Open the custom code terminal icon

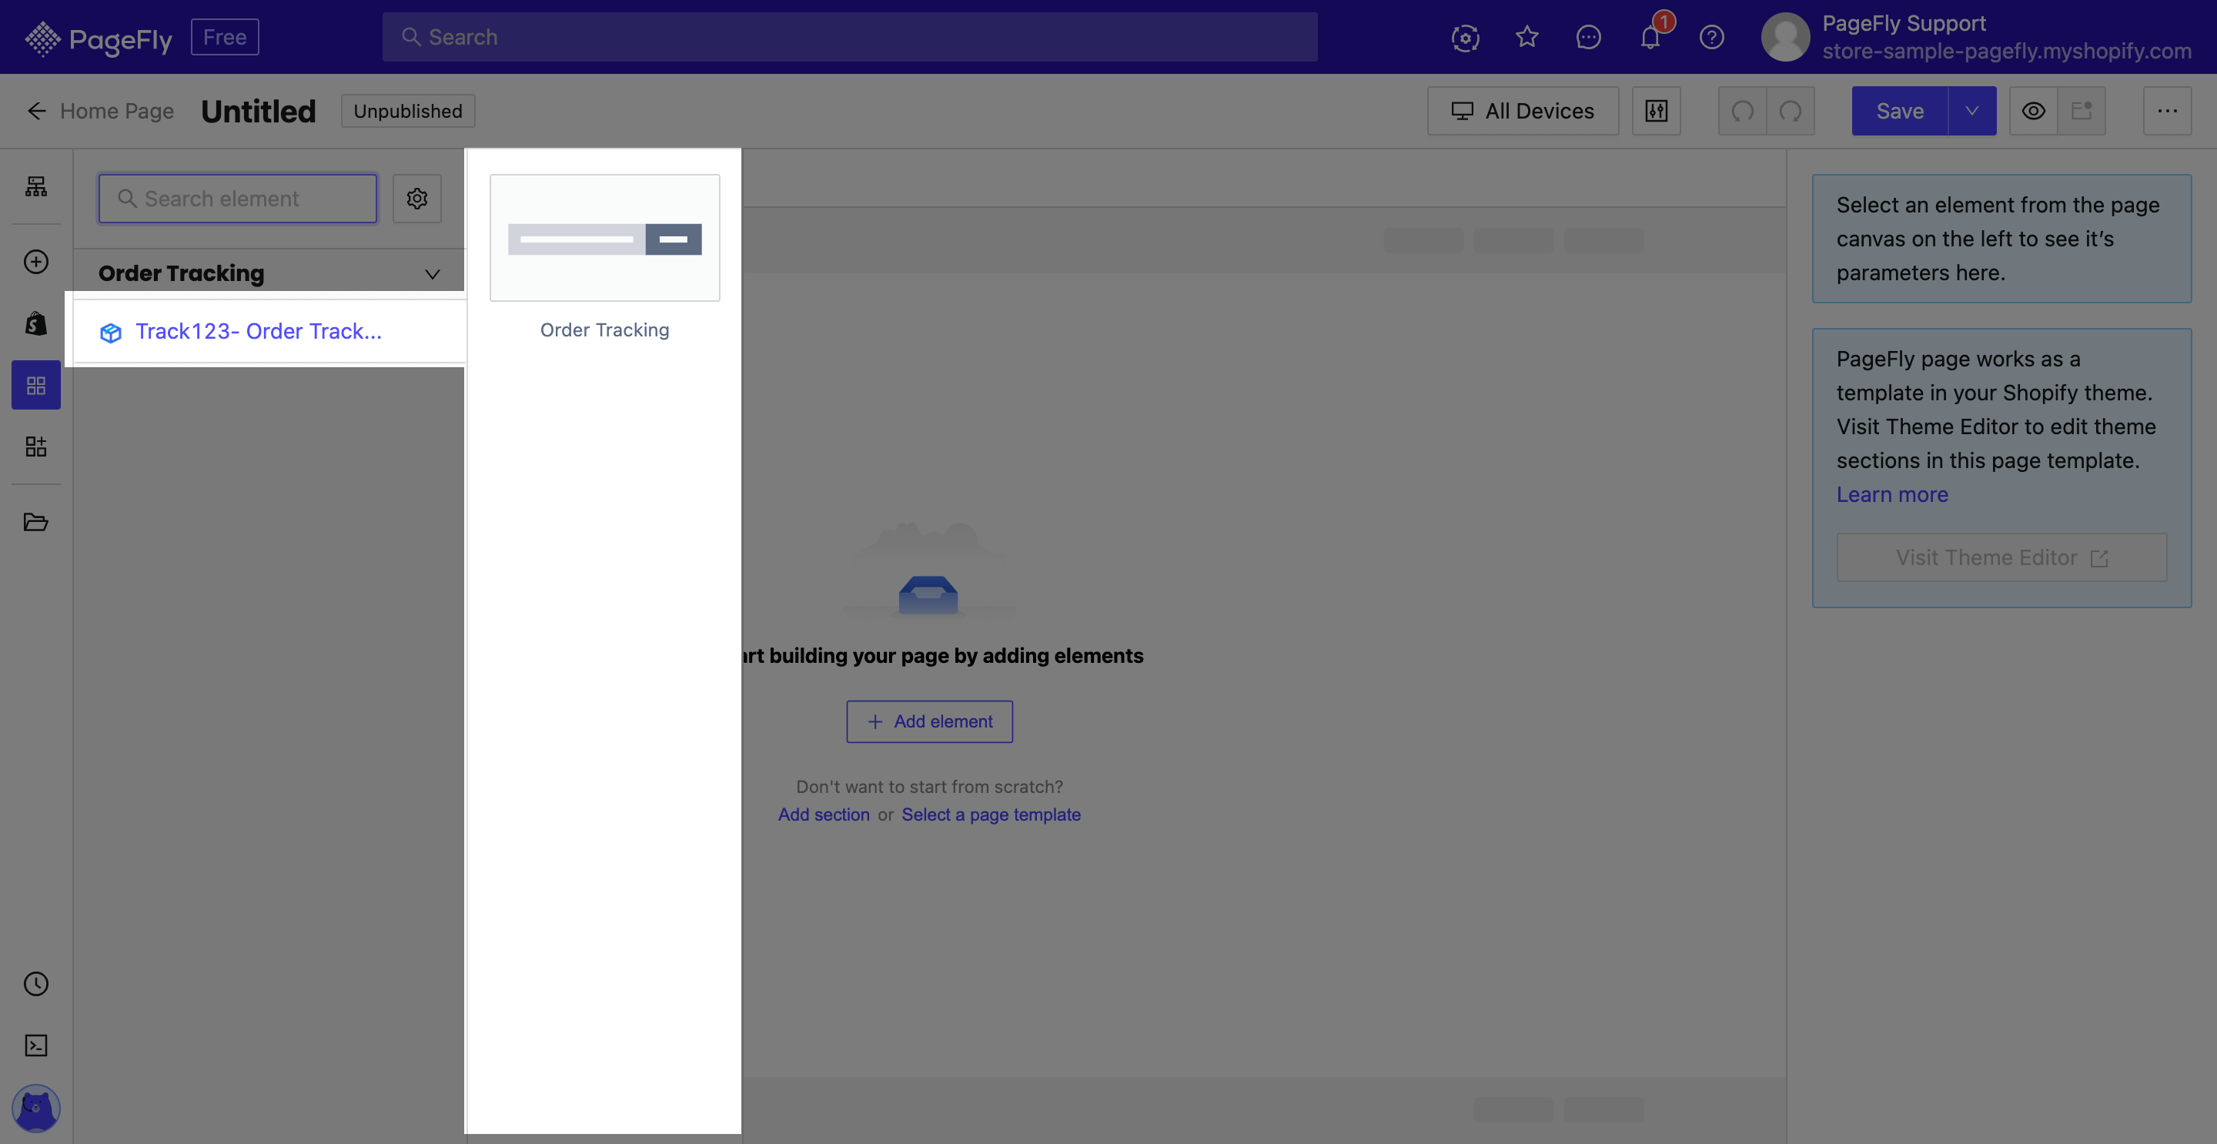coord(36,1046)
